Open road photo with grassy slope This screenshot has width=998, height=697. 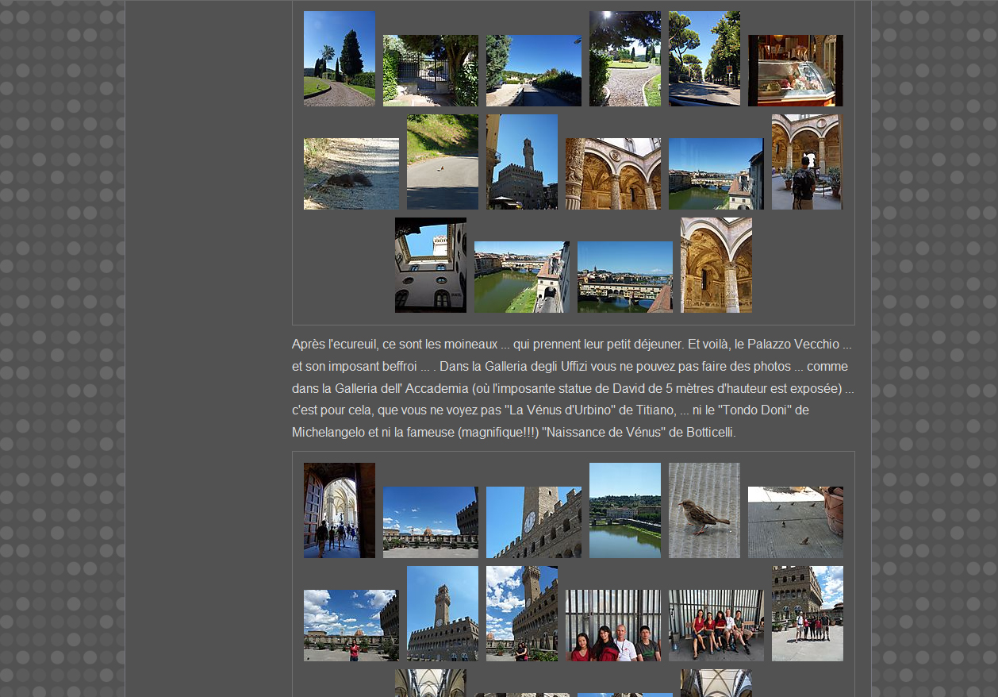[442, 162]
